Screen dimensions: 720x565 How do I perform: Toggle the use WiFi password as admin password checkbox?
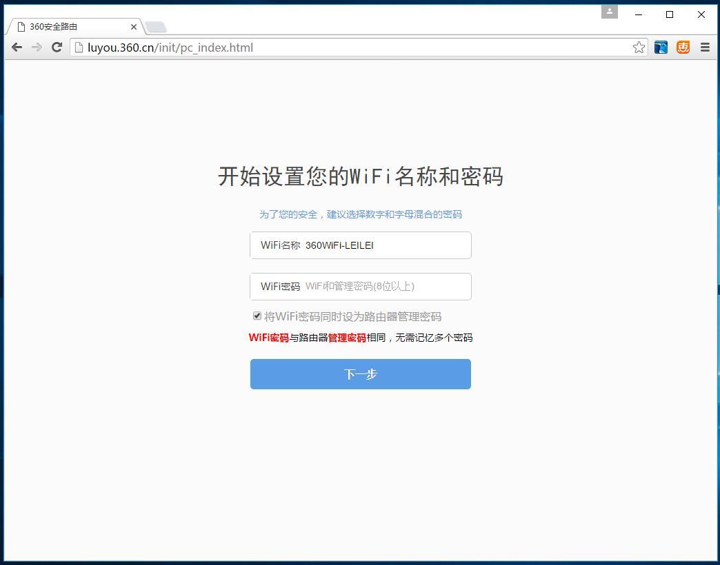point(257,316)
